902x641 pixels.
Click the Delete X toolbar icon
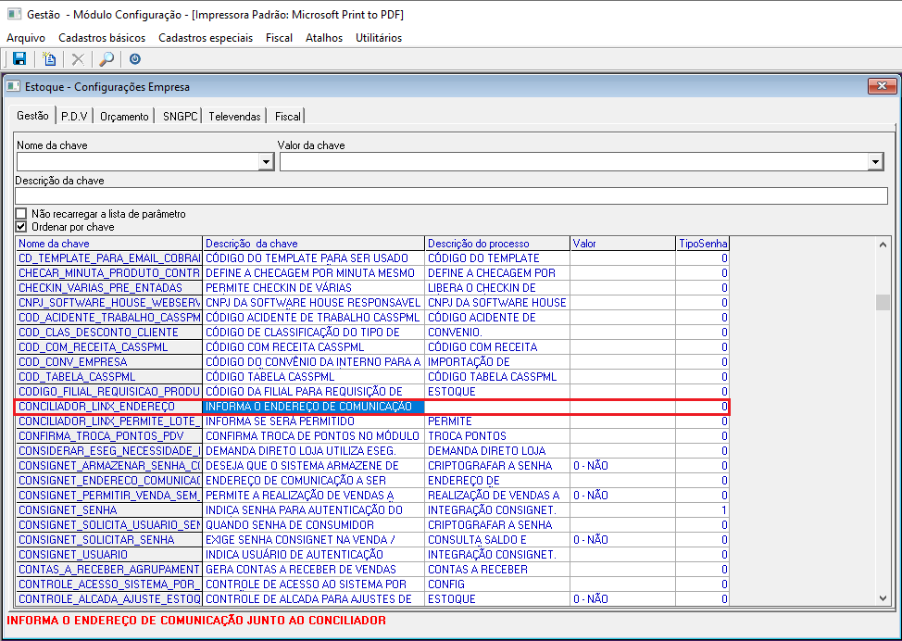(79, 59)
